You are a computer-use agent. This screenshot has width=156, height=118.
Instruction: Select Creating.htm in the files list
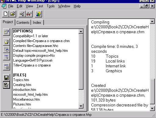click(22, 85)
